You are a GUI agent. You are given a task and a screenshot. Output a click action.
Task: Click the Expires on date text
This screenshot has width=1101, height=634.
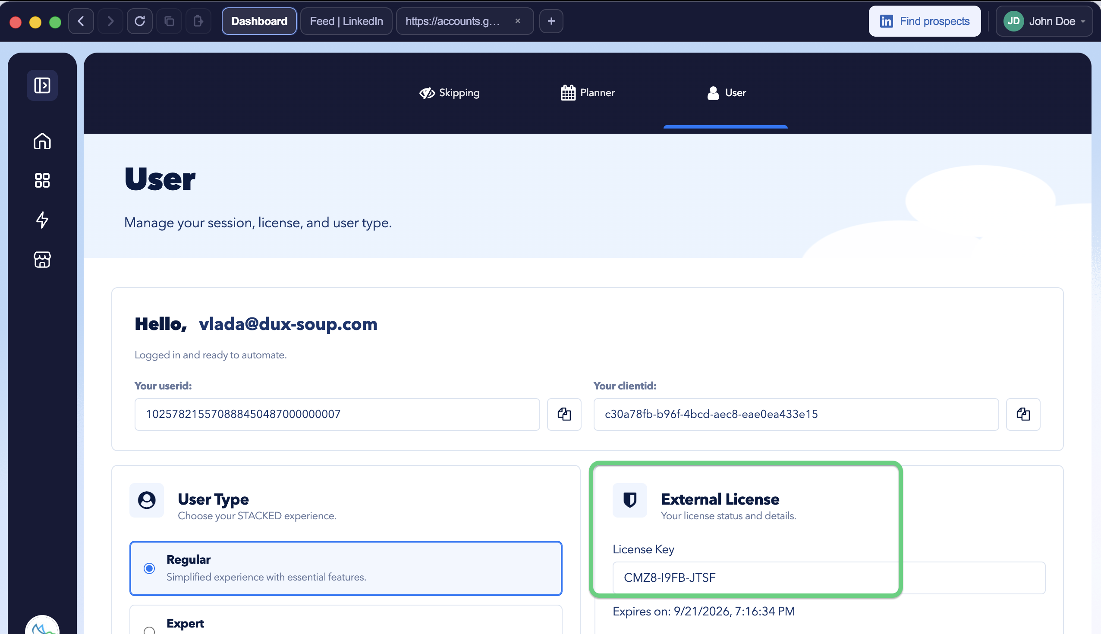(x=703, y=612)
